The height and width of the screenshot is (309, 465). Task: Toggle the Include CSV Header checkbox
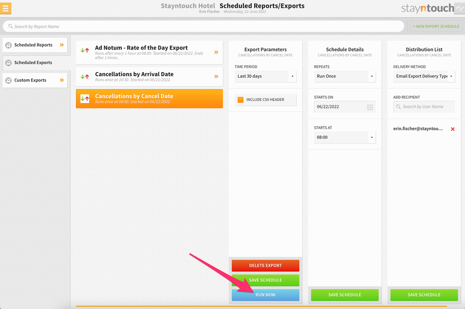pyautogui.click(x=241, y=100)
